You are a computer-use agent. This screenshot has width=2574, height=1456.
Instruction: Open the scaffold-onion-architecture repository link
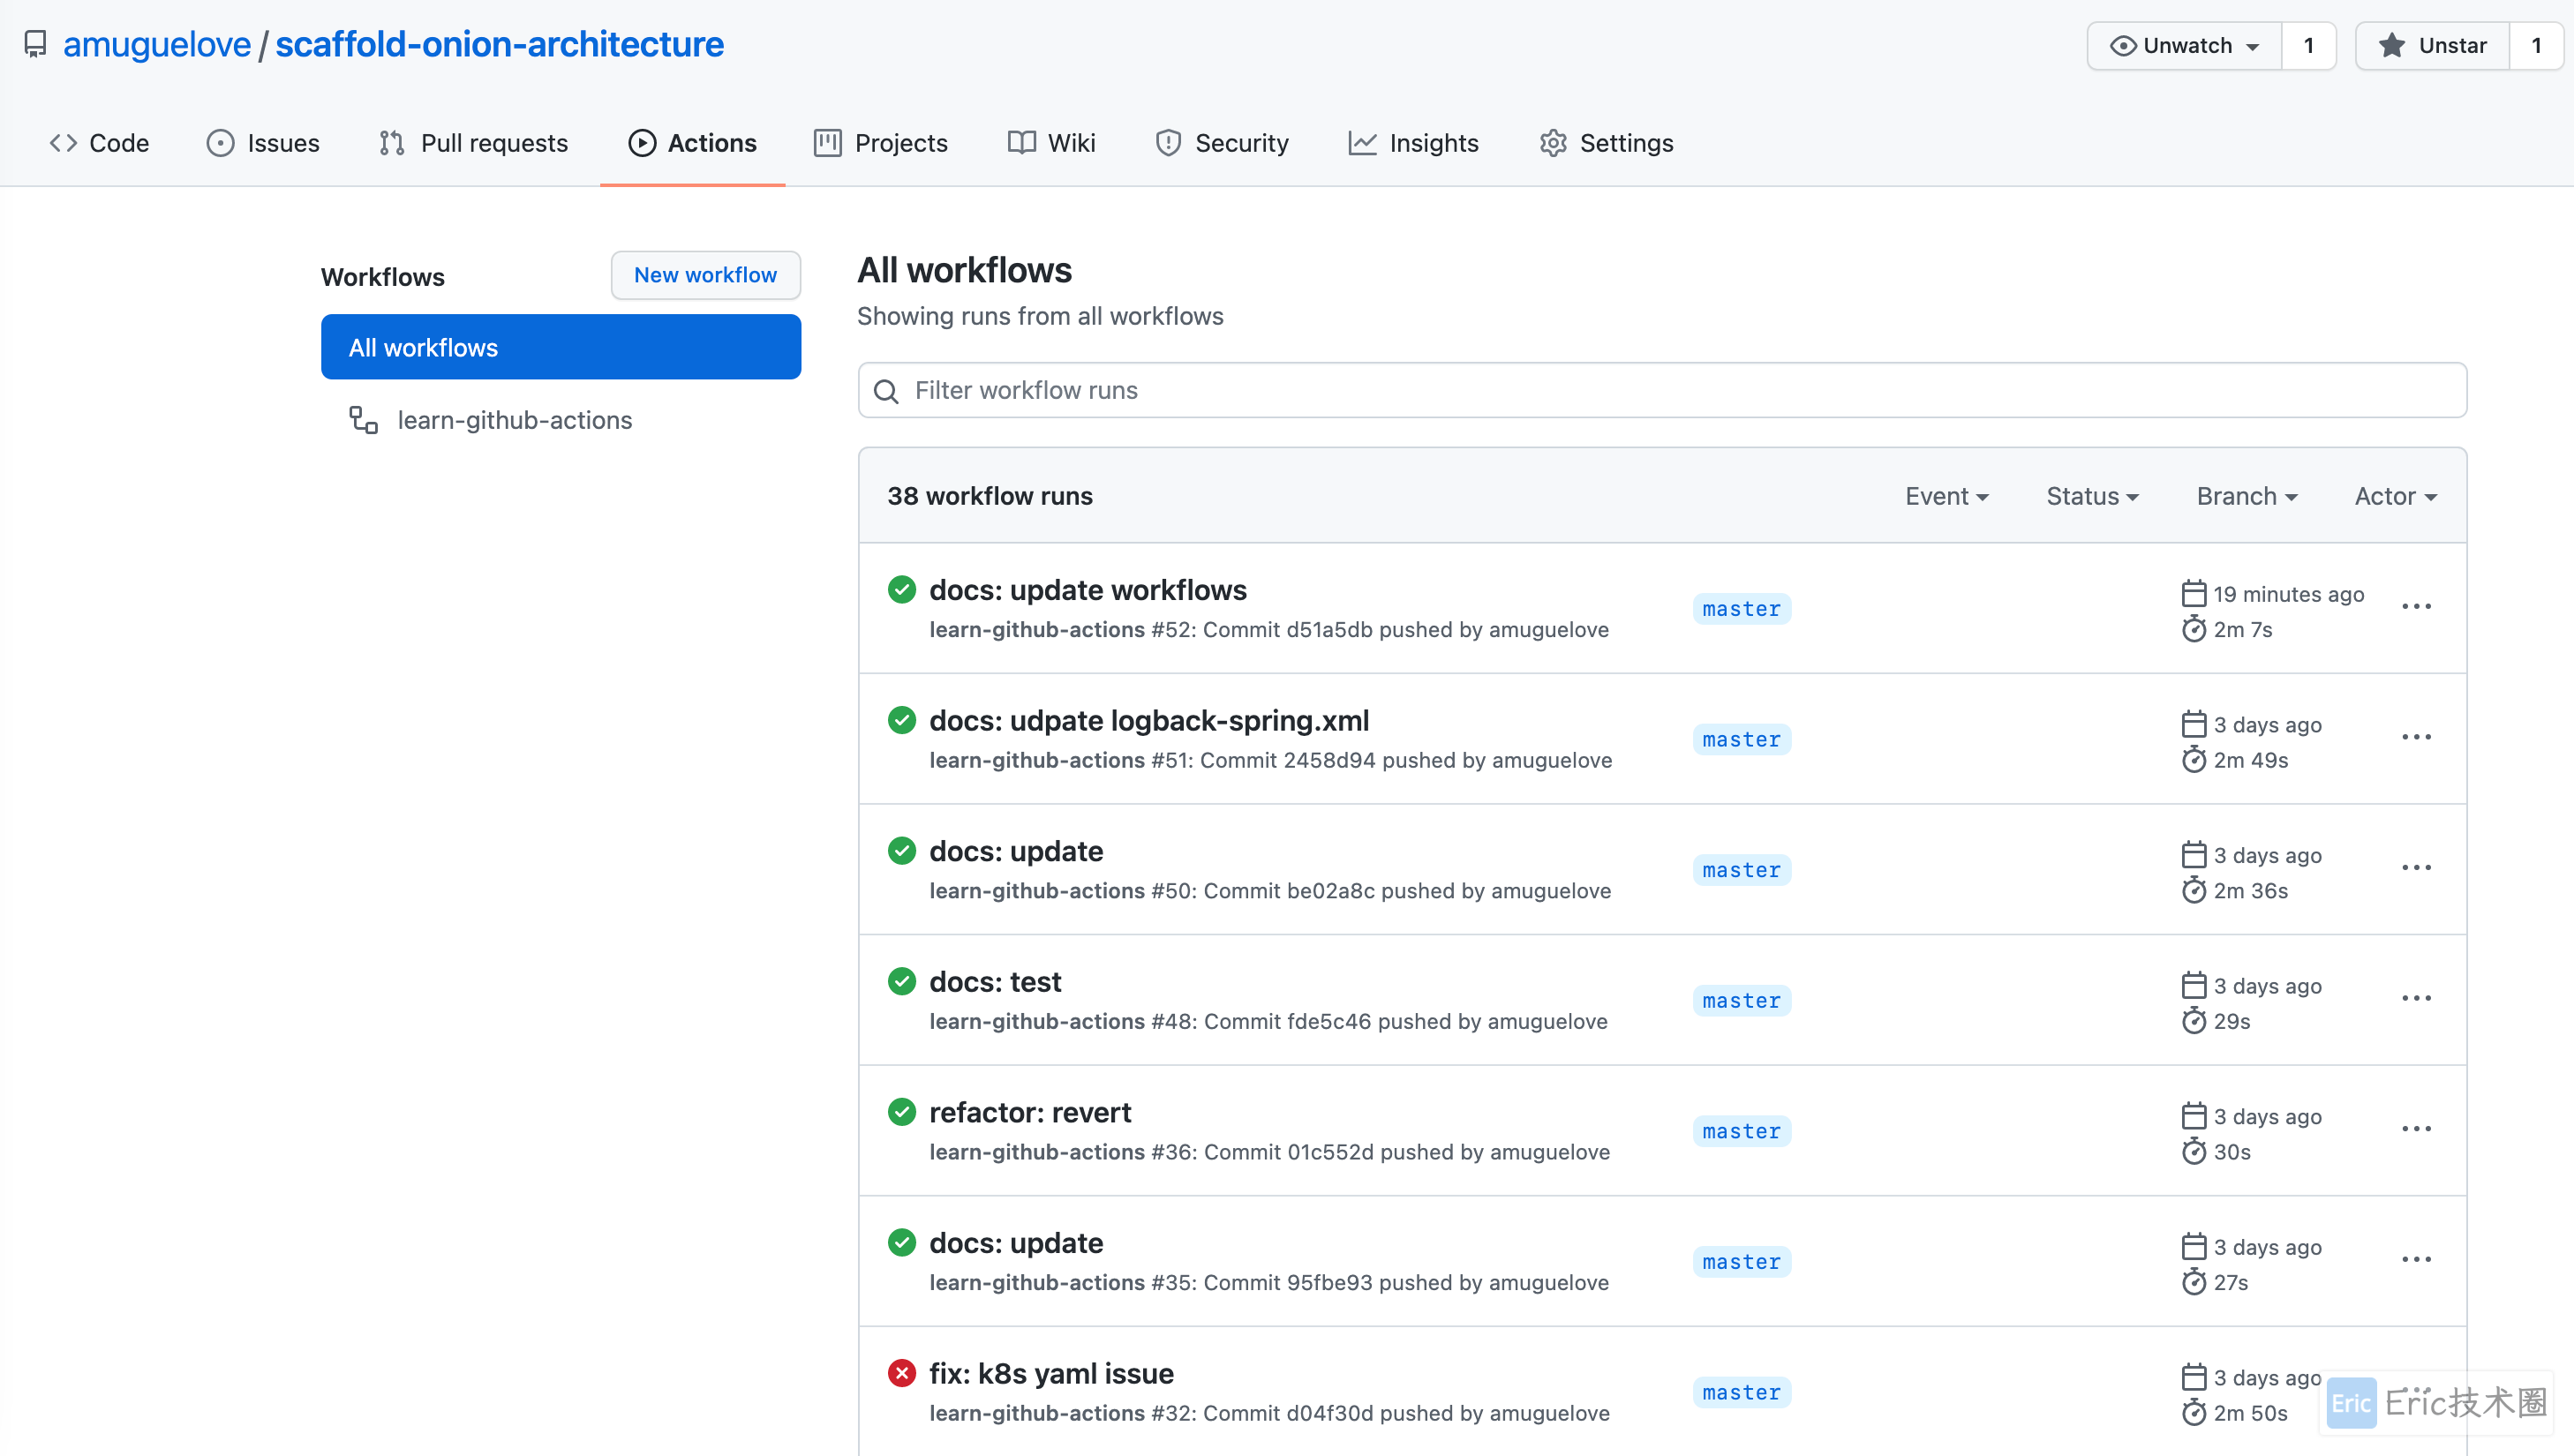(499, 44)
